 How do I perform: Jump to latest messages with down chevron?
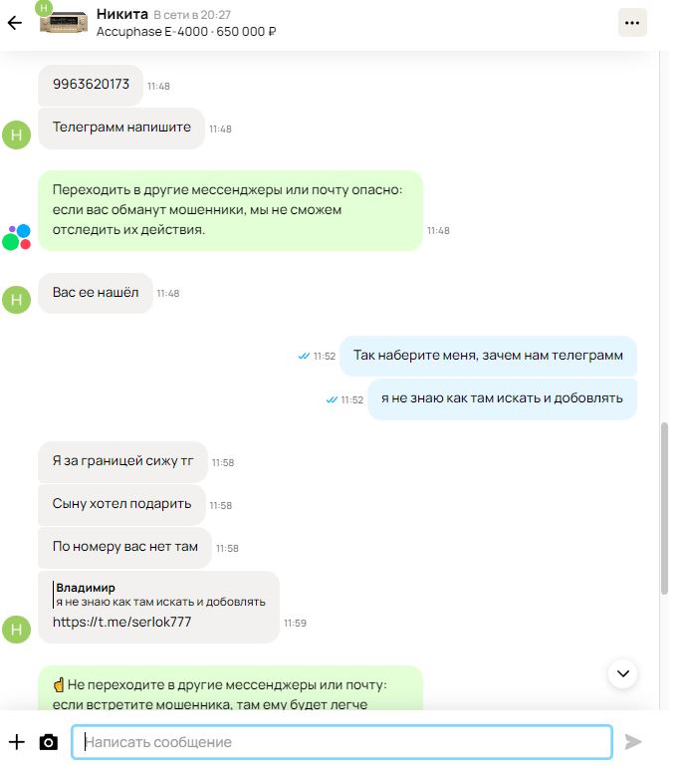[x=623, y=673]
